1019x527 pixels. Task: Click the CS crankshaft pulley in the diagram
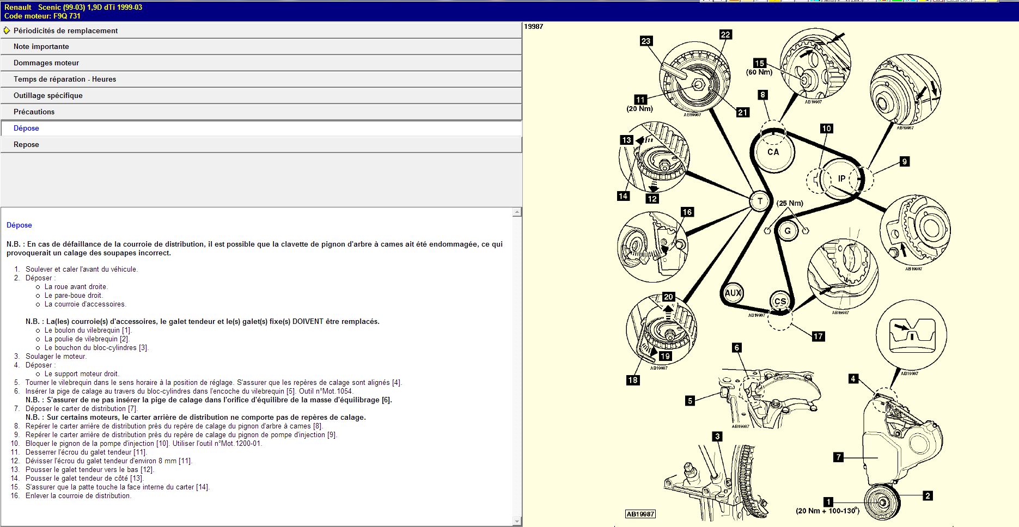[x=780, y=301]
